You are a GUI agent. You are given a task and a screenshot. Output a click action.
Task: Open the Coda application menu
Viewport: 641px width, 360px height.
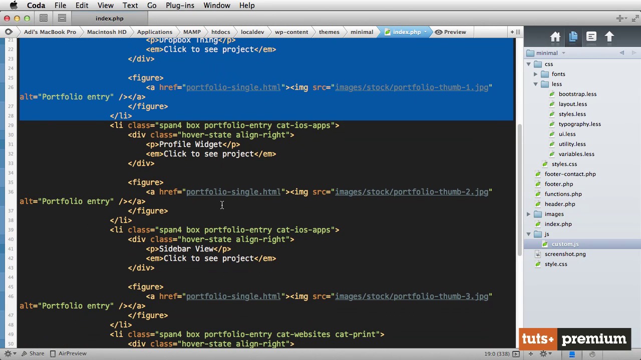36,5
